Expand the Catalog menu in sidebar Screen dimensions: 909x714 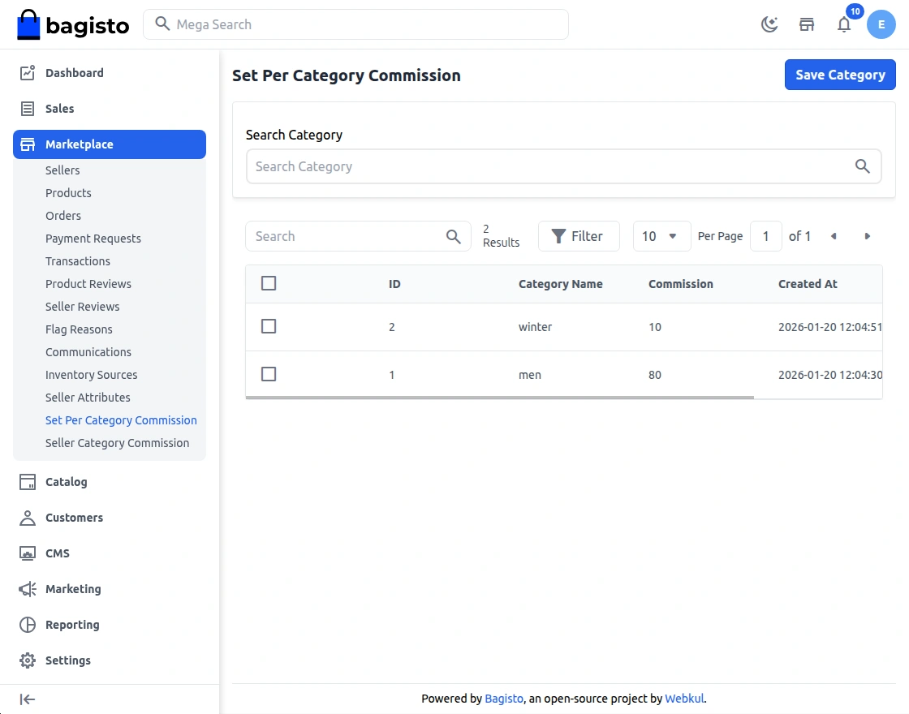[66, 482]
